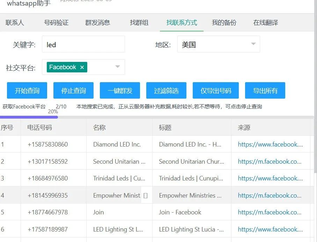Image resolution: width=317 pixels, height=242 pixels.
Task: Export numbers only using 仅导出号码
Action: [215, 90]
